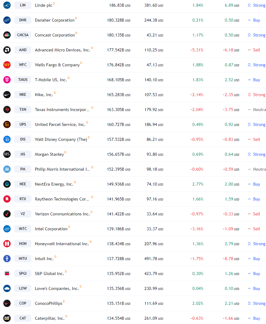266x324 pixels.
Task: Click price 491.78 USD for Intuit
Action: [x=154, y=259]
